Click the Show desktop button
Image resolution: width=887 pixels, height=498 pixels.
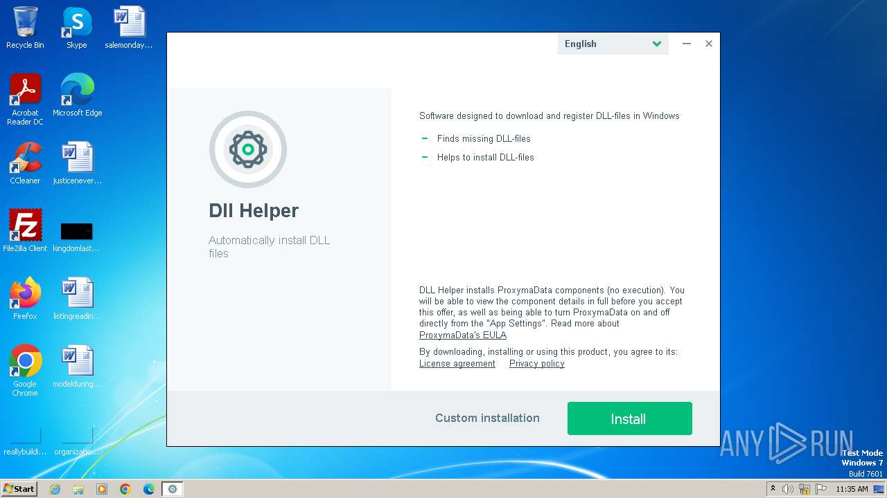tap(879, 489)
